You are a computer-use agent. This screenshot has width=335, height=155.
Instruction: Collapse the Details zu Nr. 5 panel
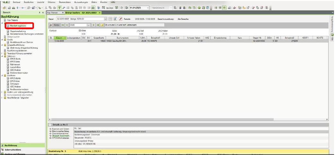(x=50, y=124)
